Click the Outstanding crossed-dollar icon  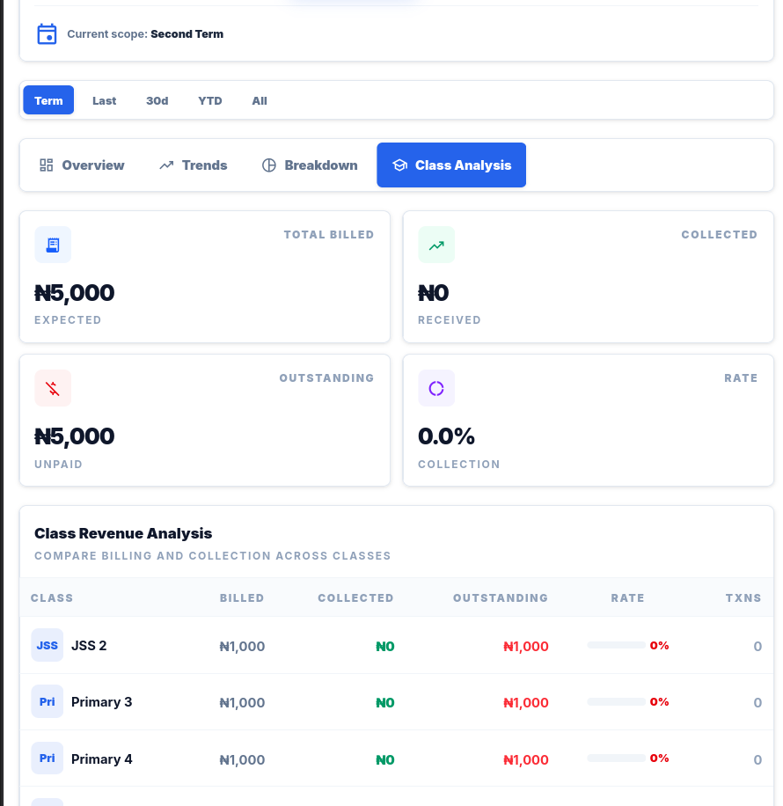click(x=53, y=388)
